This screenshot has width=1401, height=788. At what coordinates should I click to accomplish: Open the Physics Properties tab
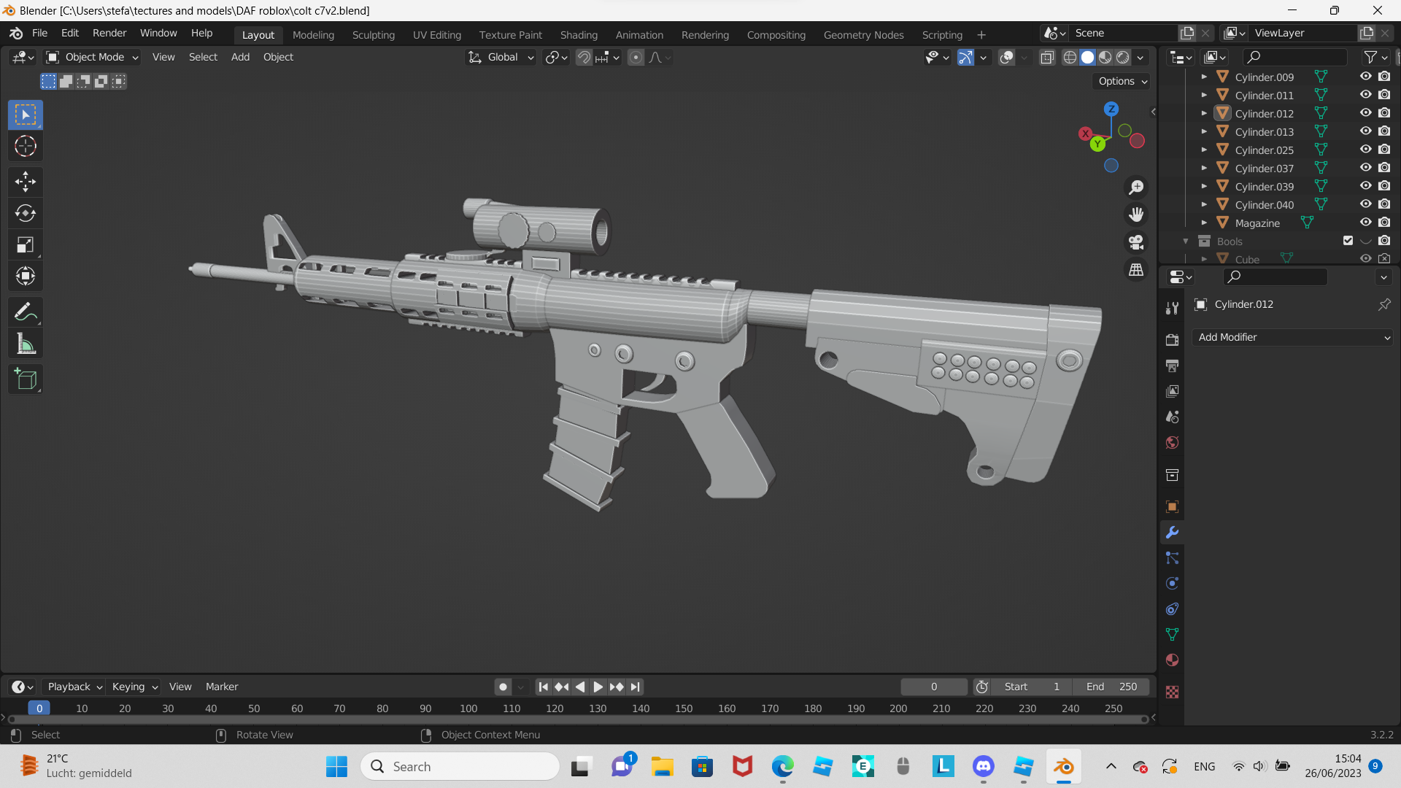[x=1172, y=583]
